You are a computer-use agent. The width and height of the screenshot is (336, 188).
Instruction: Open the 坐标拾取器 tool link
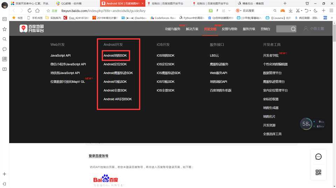(x=271, y=99)
